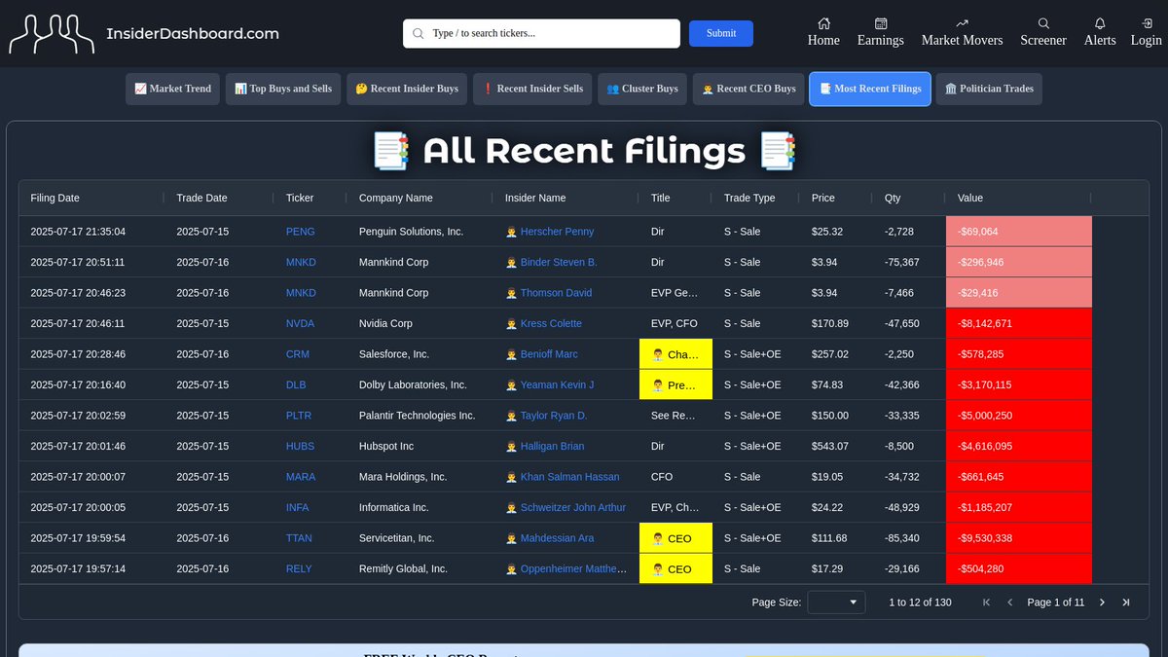Click the Palantir Technologies Inc. cell
The height and width of the screenshot is (657, 1168).
click(420, 416)
